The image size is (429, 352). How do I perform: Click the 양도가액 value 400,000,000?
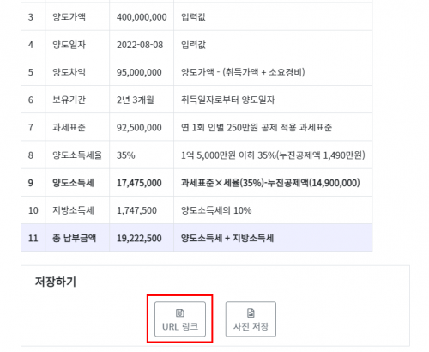(x=142, y=17)
